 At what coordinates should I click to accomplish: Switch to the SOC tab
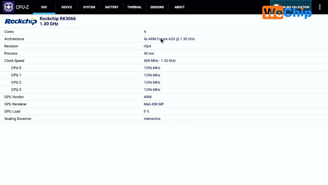pos(44,7)
